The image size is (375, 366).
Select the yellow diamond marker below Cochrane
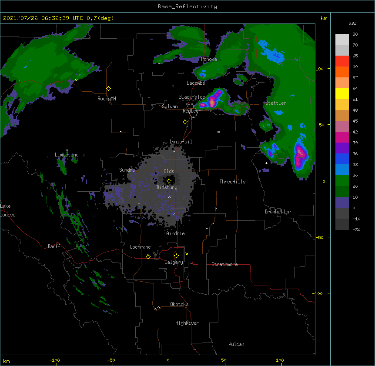pos(148,256)
